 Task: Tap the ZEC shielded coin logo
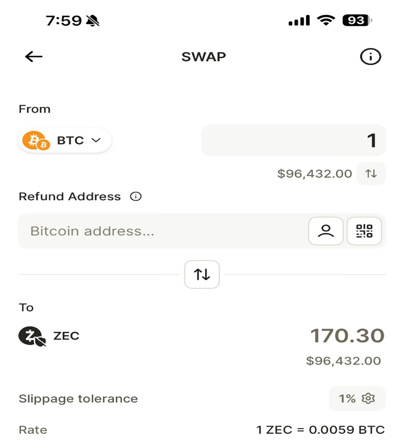(32, 336)
